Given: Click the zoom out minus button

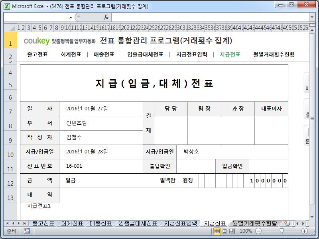Looking at the screenshot, I should click(x=258, y=231).
